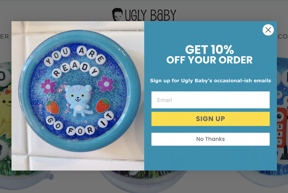Click the left strawberry charm
Viewport: 288px width, 193px height.
tap(52, 107)
